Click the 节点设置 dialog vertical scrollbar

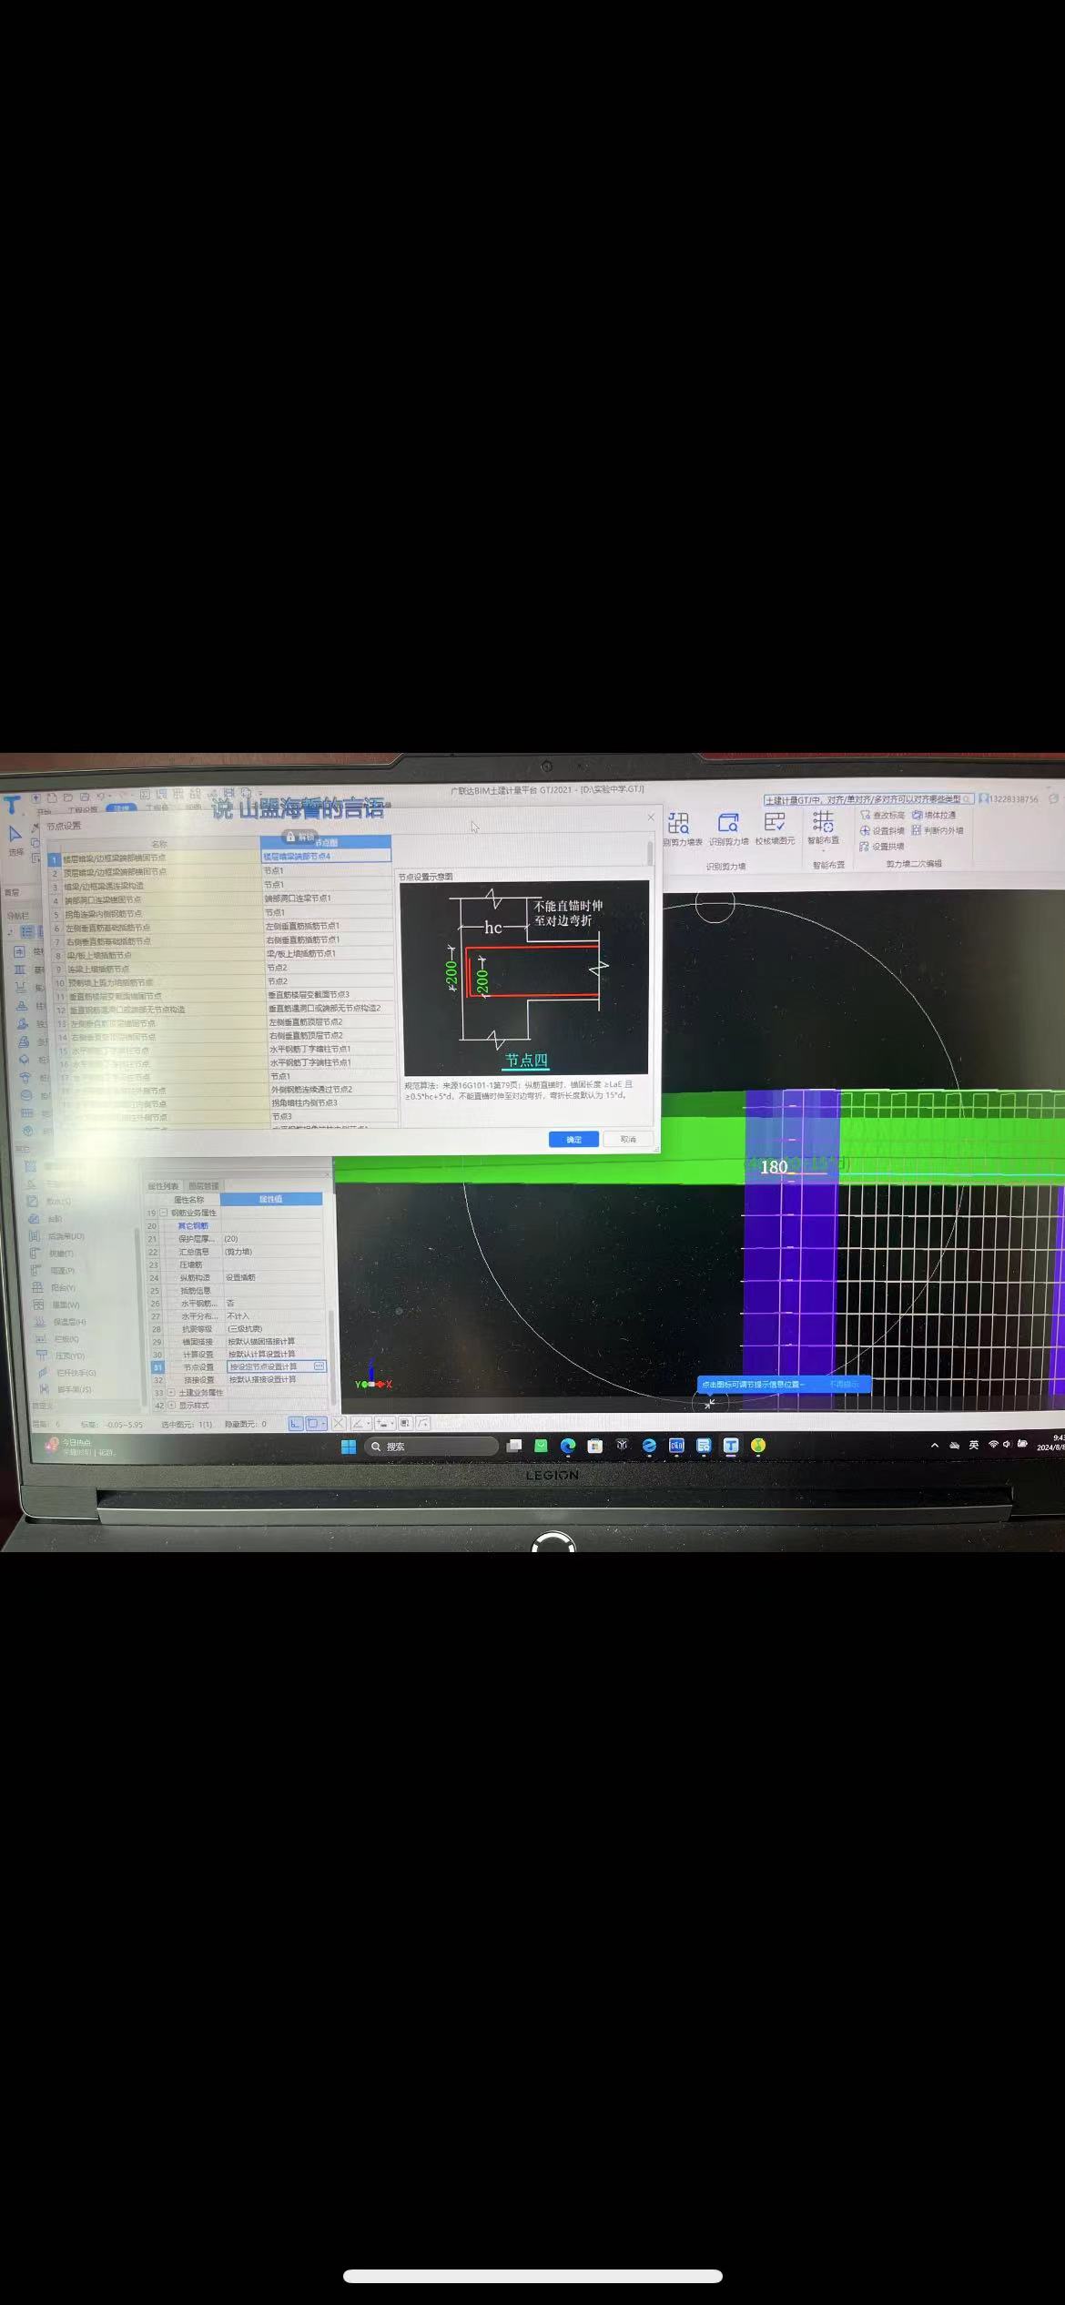(650, 854)
